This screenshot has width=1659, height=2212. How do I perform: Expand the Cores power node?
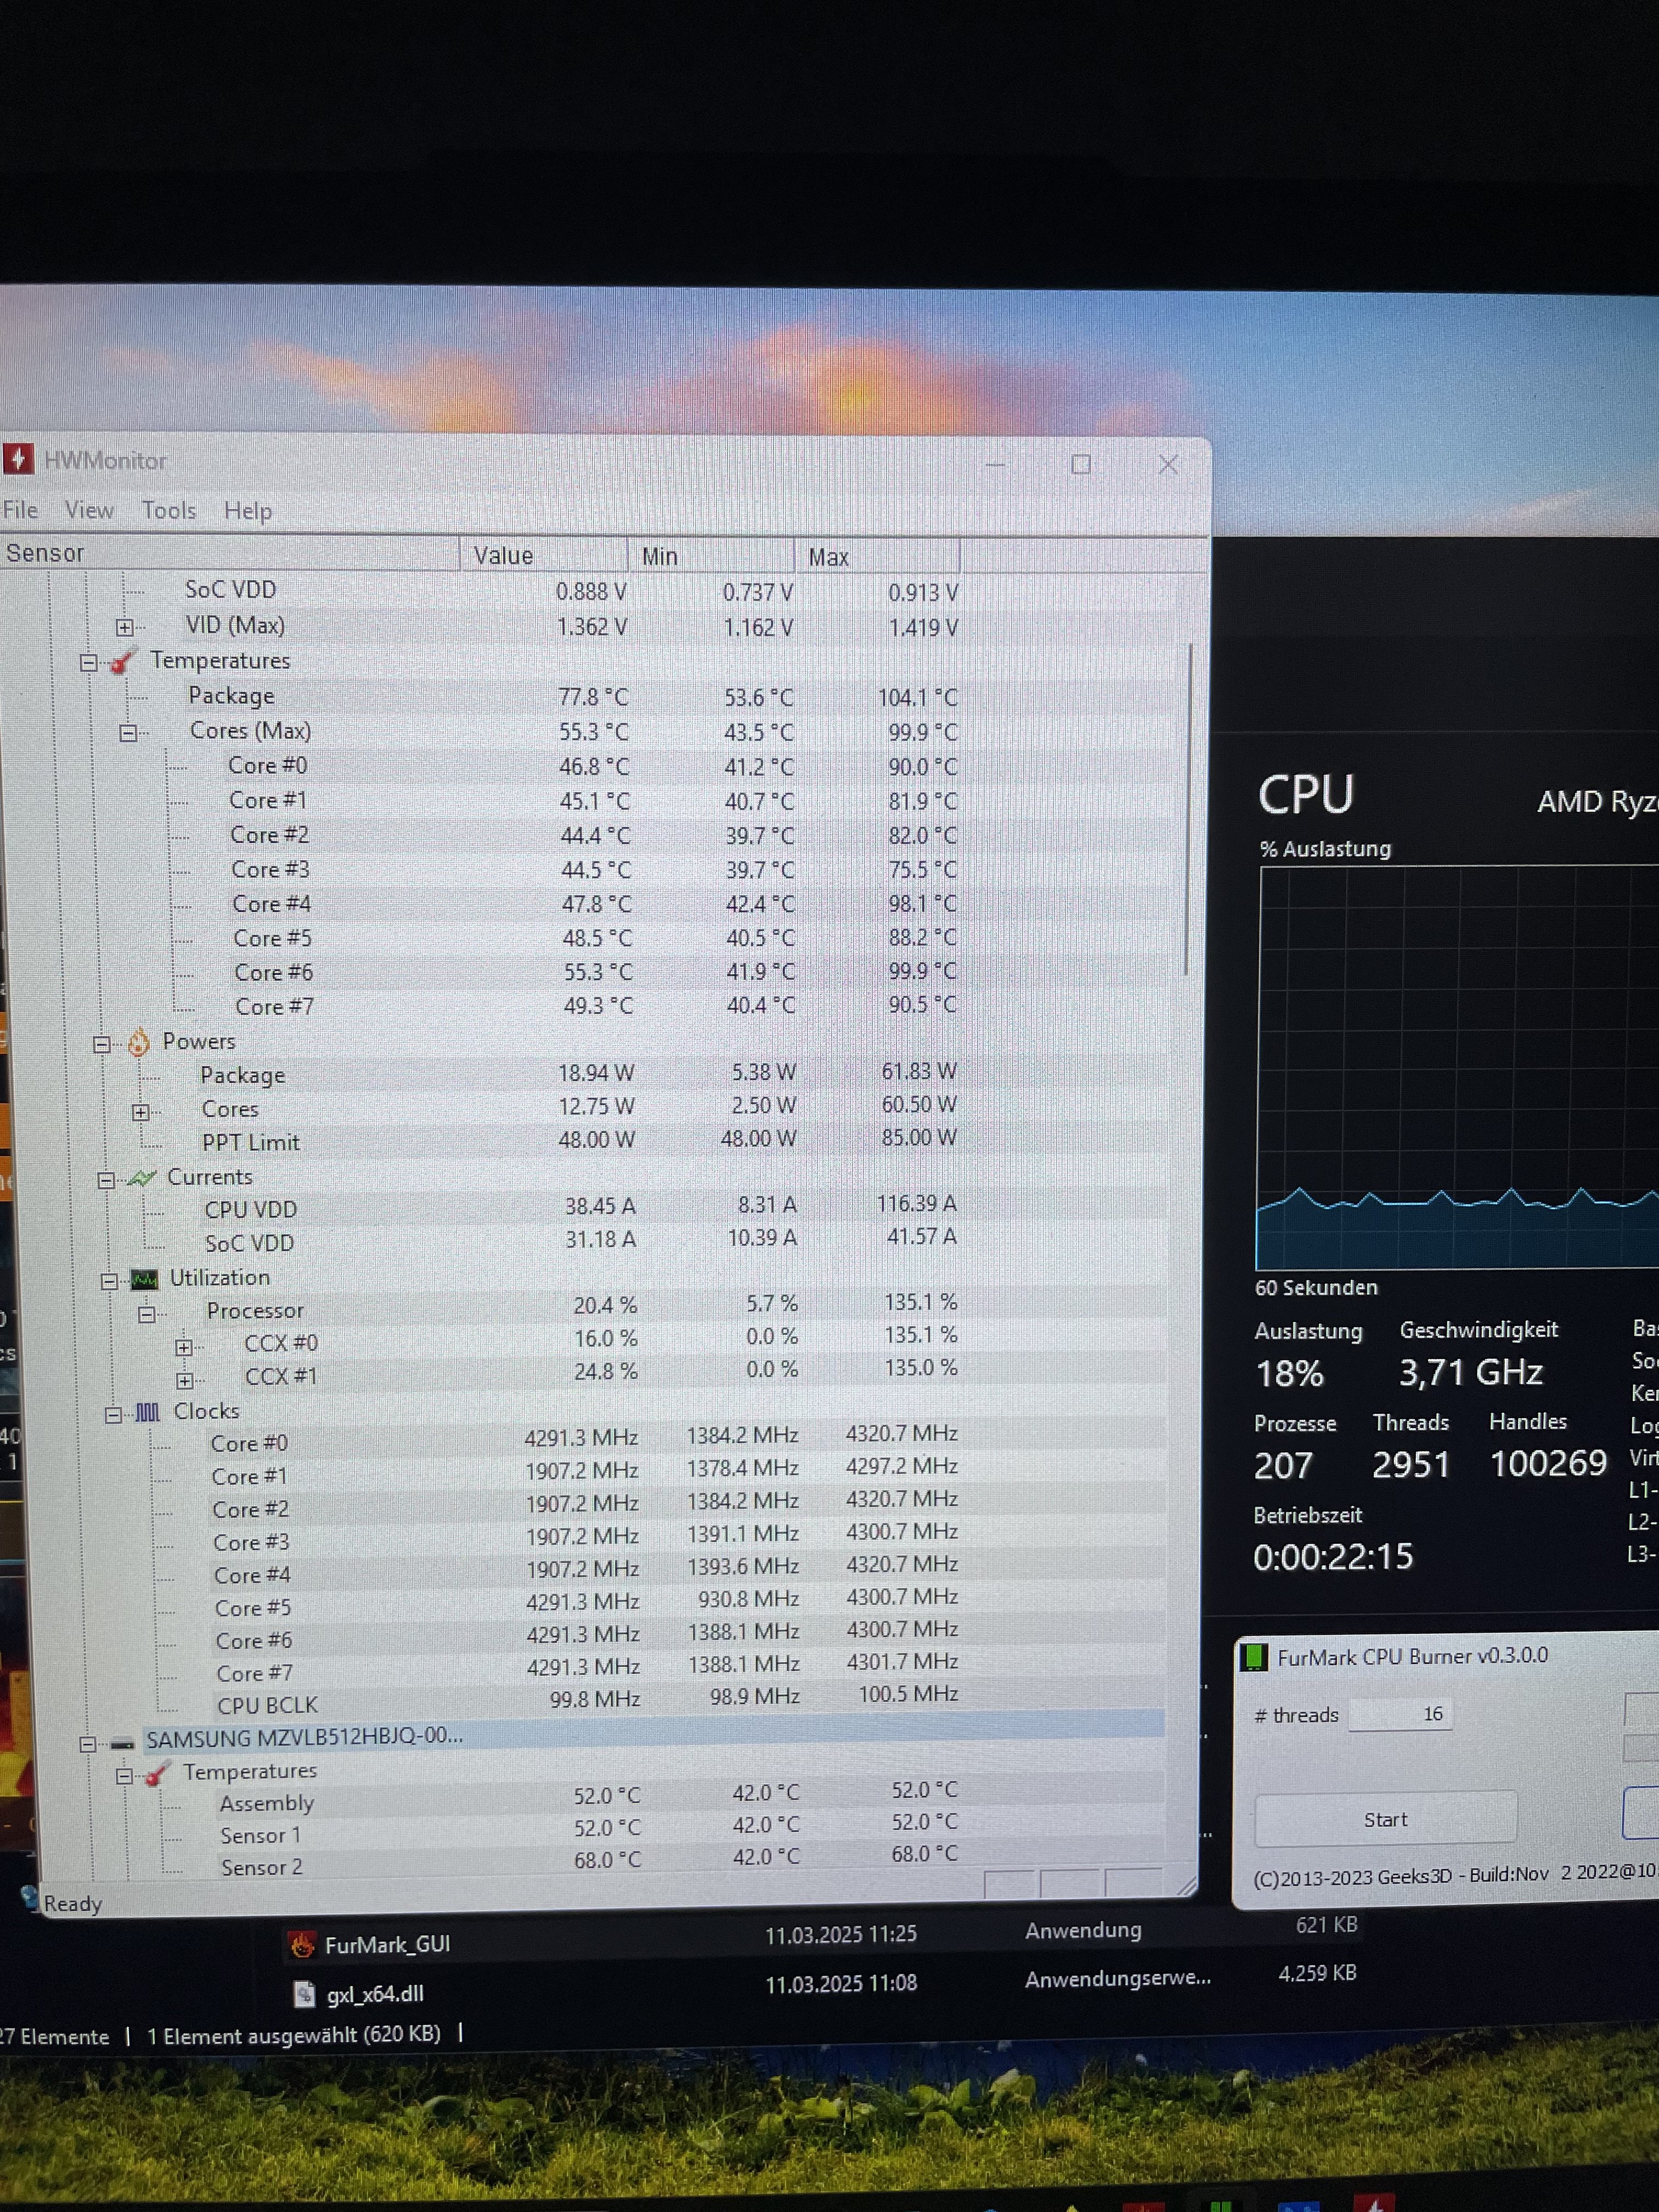point(141,1112)
